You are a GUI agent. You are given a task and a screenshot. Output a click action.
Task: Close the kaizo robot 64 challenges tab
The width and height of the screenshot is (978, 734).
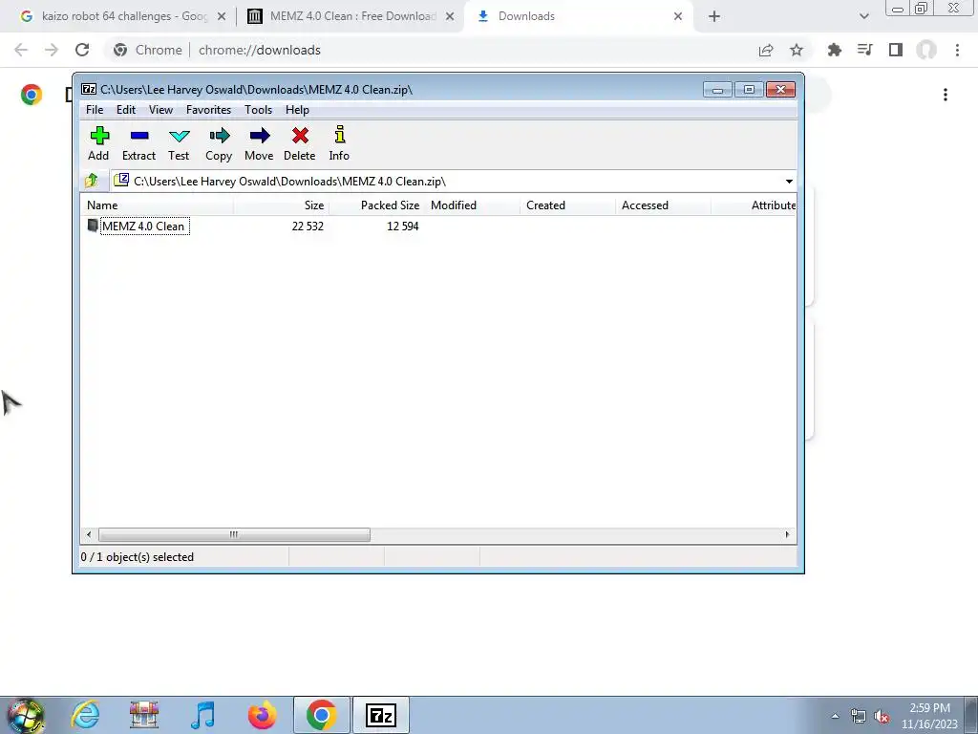click(222, 16)
